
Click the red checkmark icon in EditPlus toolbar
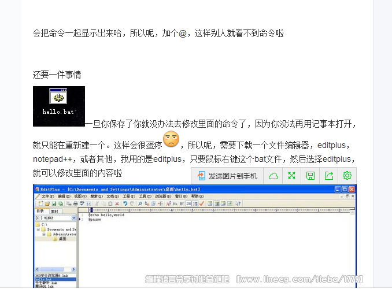click(202, 203)
